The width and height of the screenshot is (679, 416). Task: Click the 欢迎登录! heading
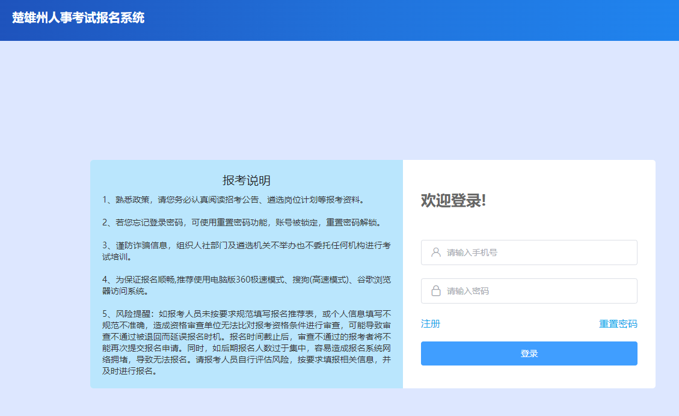[453, 201]
